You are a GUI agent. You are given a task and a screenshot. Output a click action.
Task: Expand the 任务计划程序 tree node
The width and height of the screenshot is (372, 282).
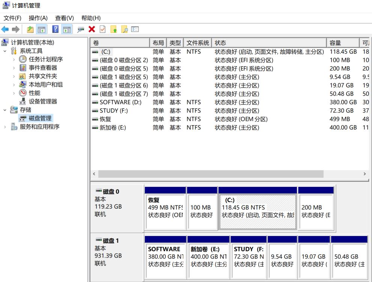tap(14, 60)
